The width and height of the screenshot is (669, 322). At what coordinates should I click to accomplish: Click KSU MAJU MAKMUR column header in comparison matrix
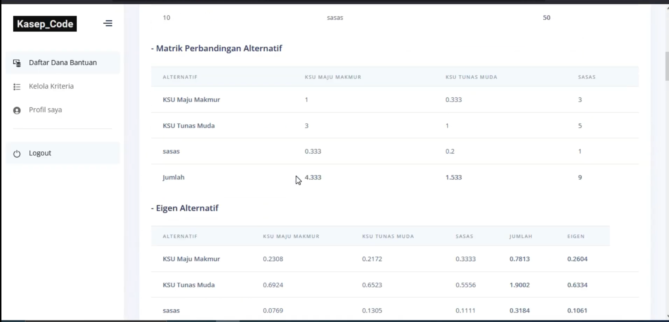pyautogui.click(x=333, y=77)
